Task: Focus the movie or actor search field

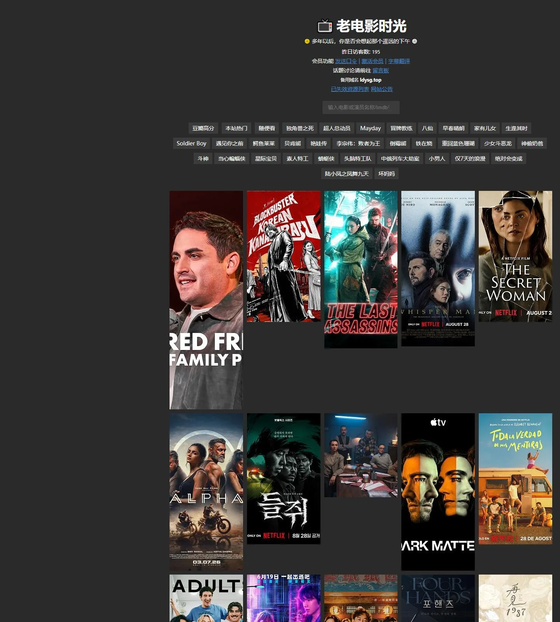Action: click(x=361, y=107)
